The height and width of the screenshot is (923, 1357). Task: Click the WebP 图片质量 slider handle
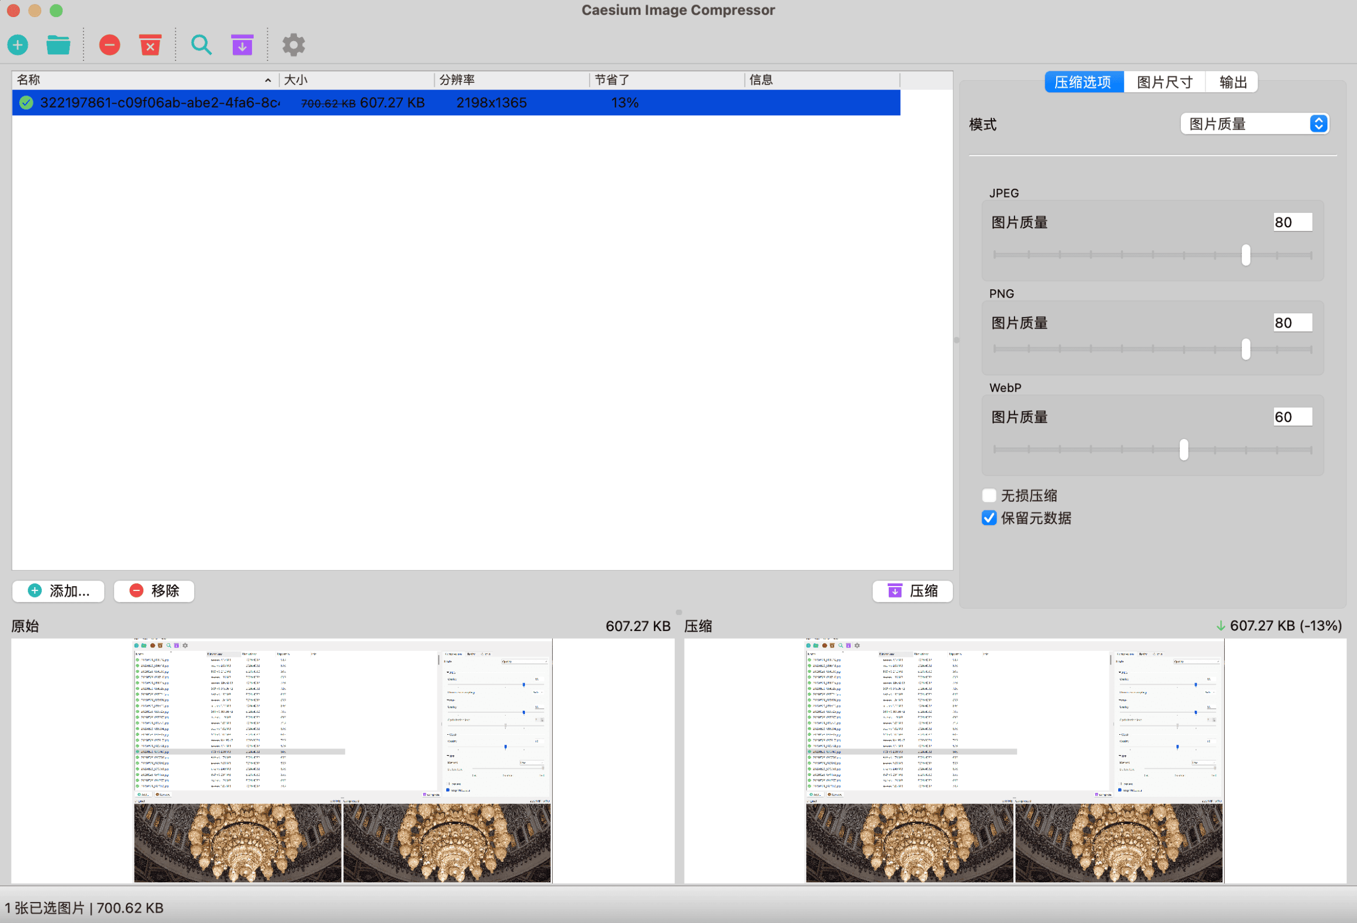point(1184,449)
